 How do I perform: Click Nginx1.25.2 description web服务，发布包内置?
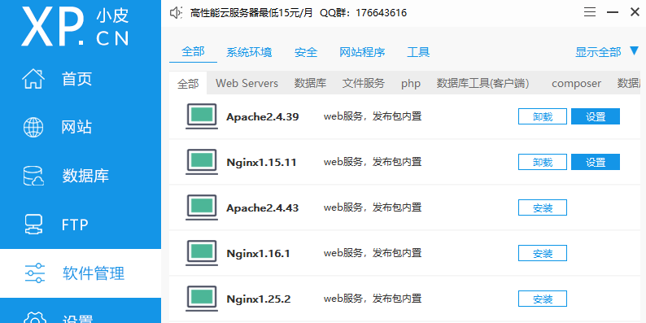click(373, 299)
